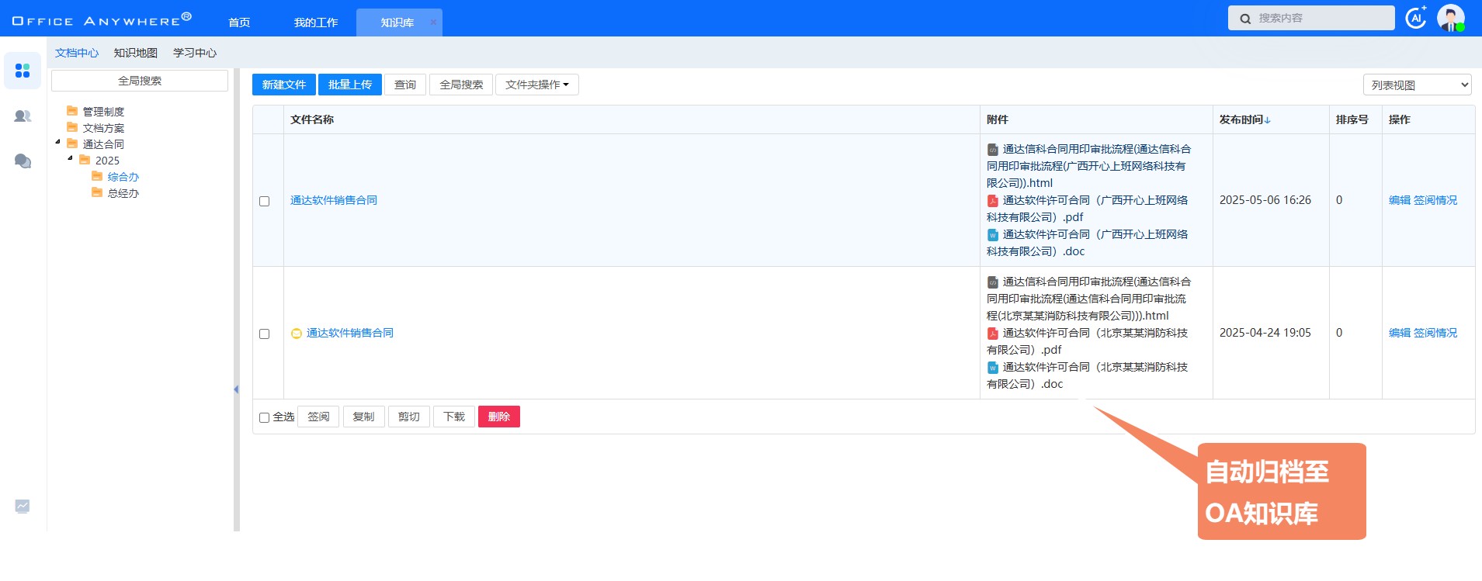Tick checkbox for 2025-04-24 contract row
Screen dimensions: 1482x581
tap(264, 334)
